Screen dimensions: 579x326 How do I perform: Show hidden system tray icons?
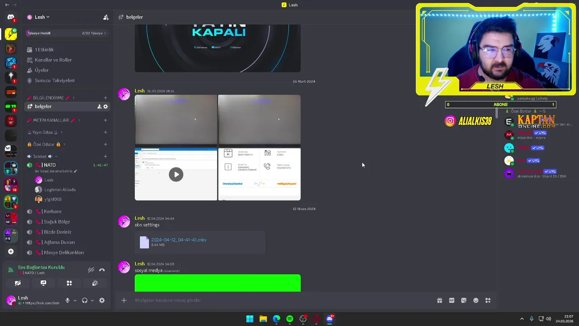522,319
